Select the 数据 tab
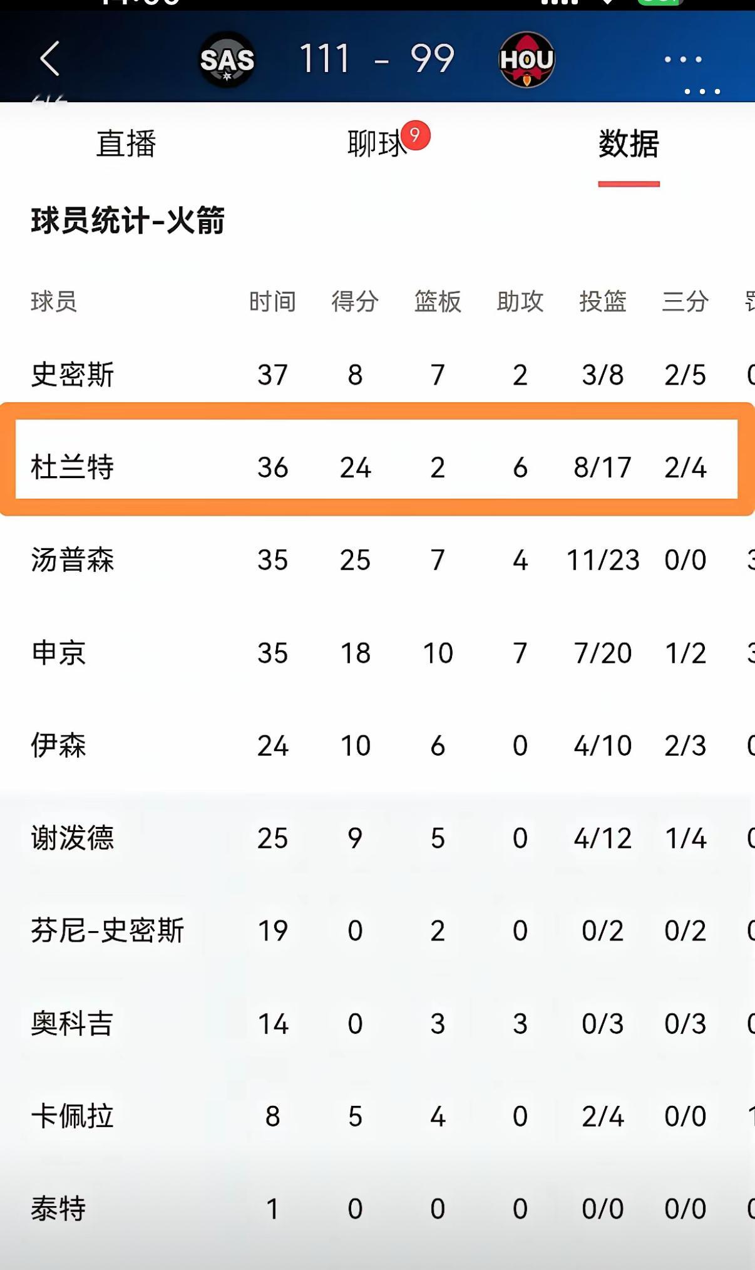 tap(629, 144)
